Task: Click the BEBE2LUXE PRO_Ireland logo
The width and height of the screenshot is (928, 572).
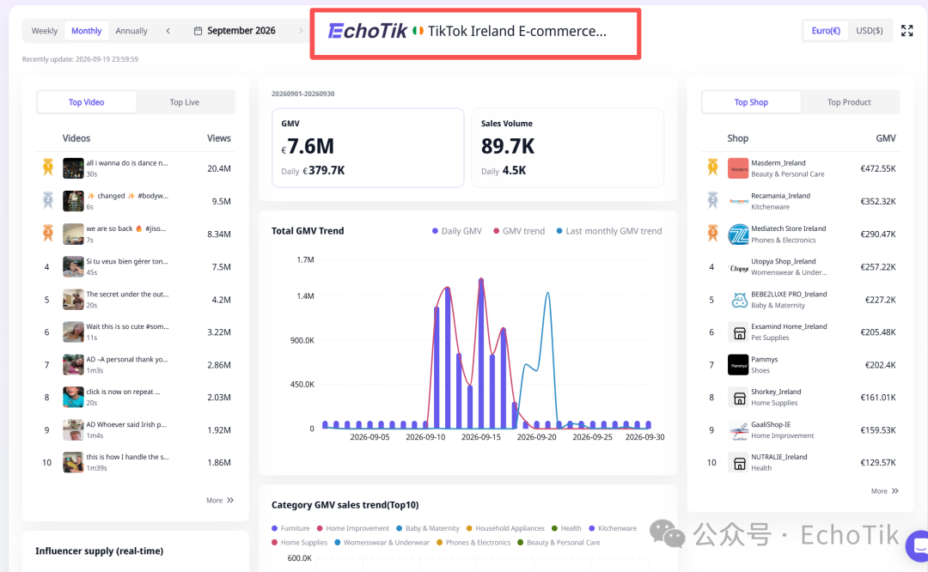Action: tap(738, 300)
